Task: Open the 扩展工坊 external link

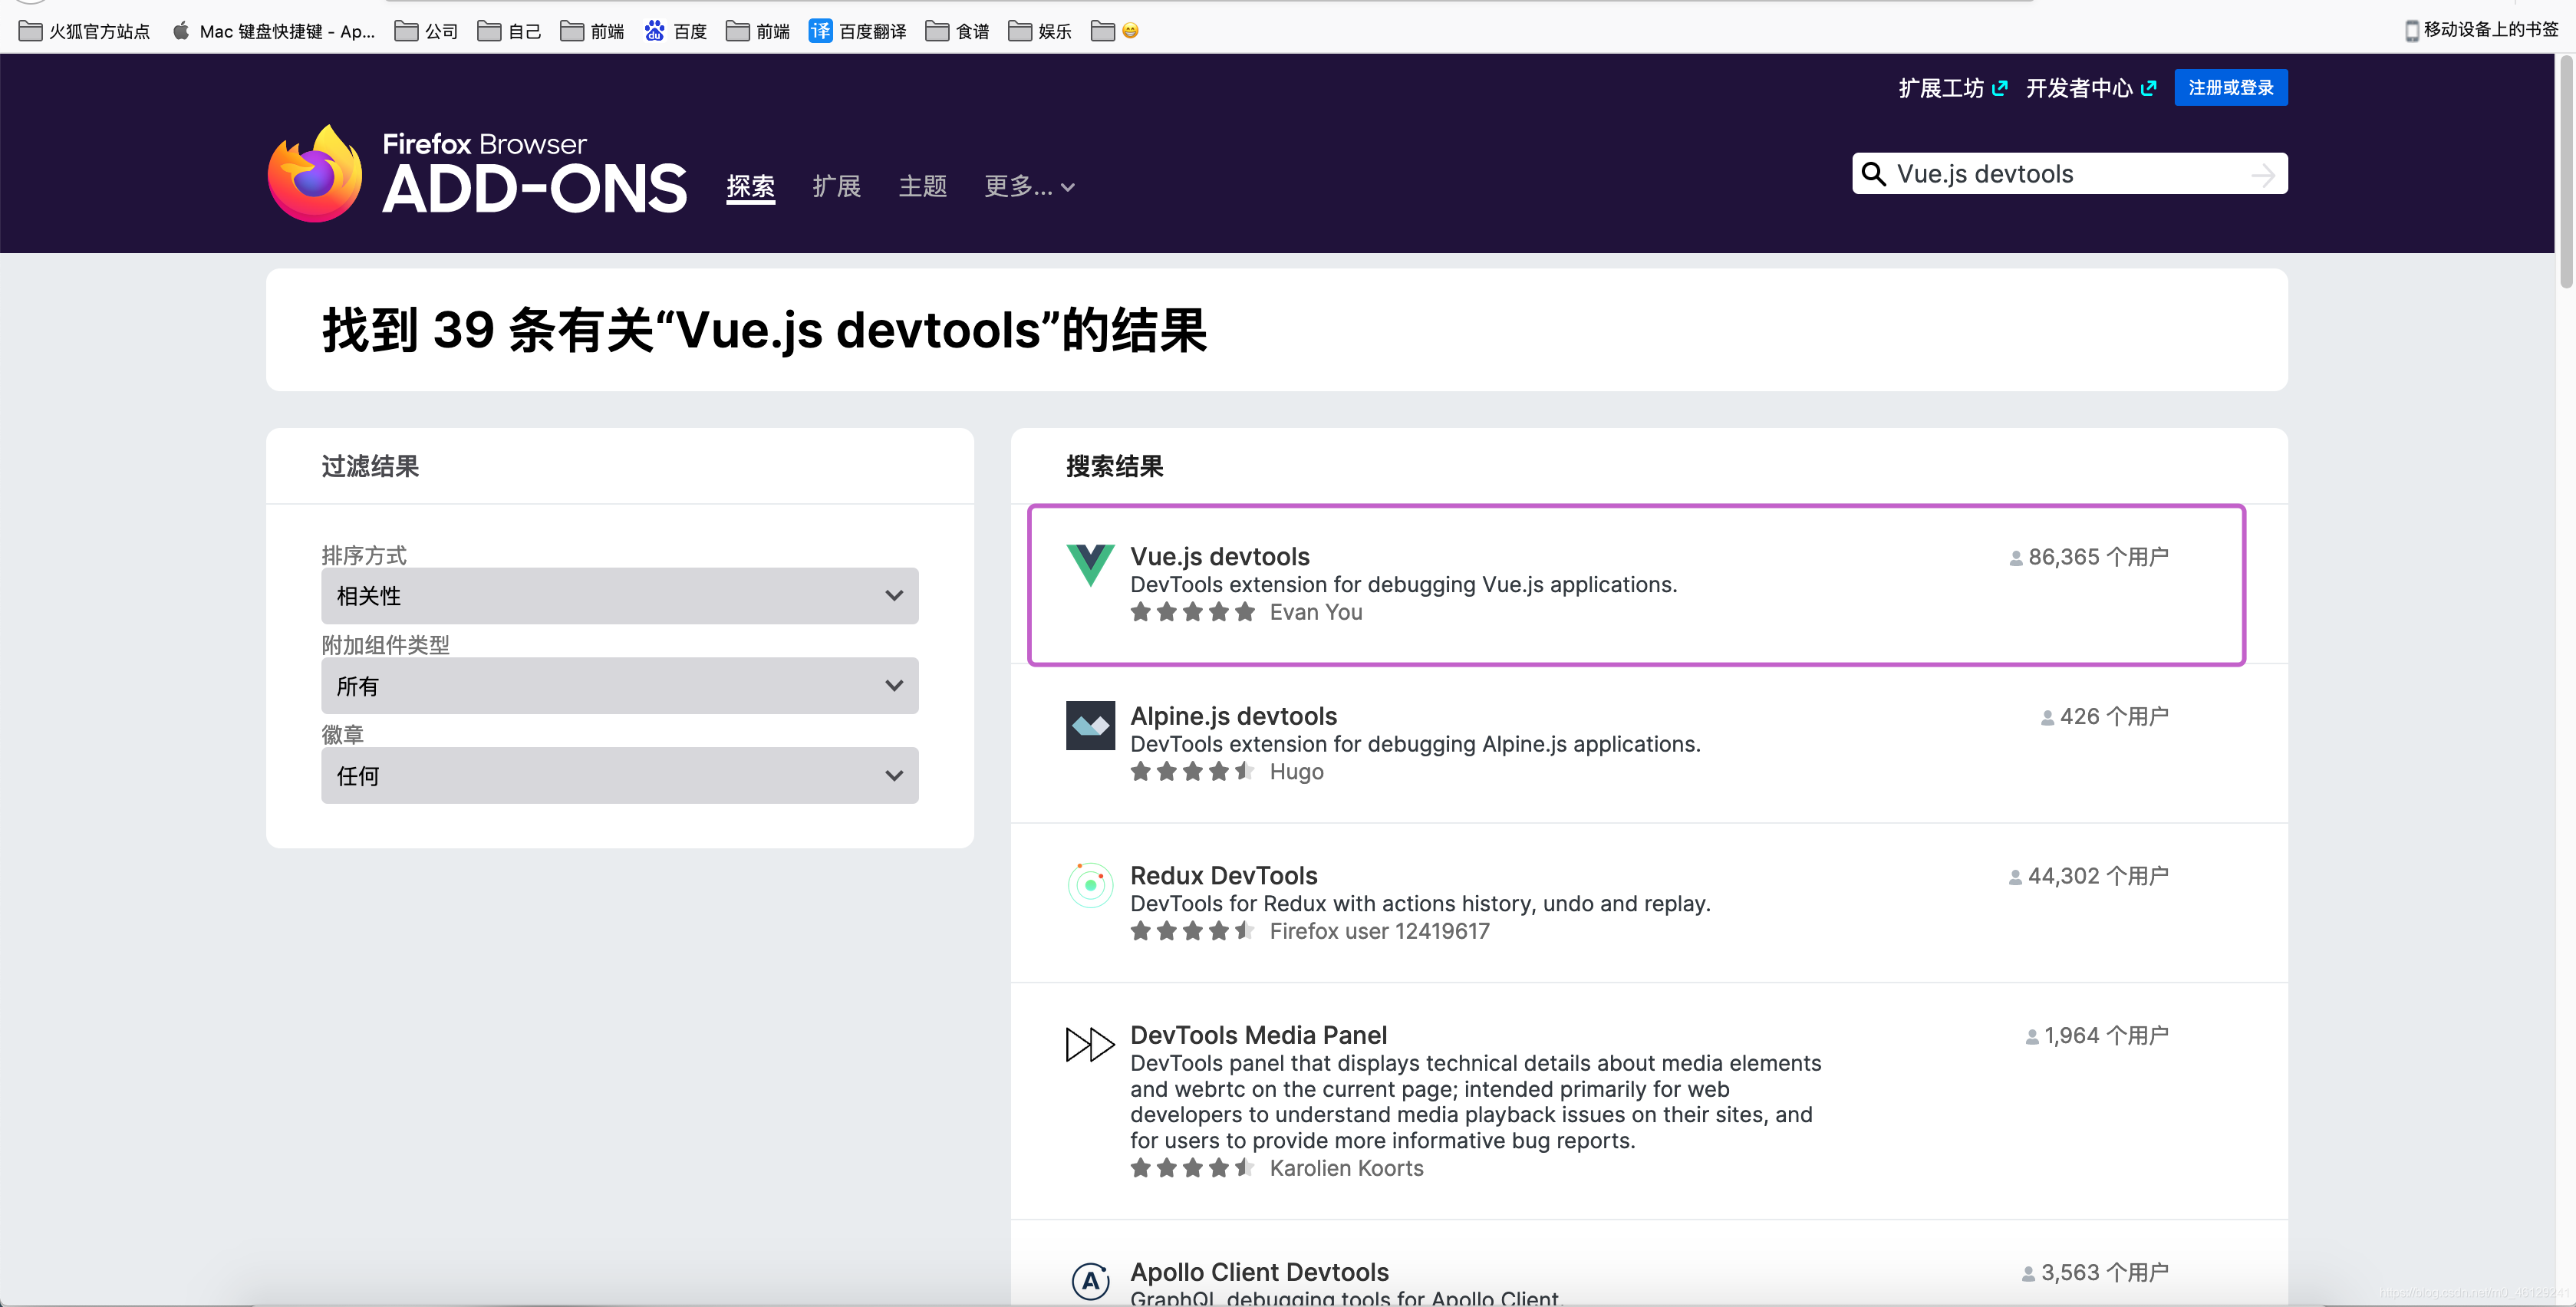Action: [1952, 88]
